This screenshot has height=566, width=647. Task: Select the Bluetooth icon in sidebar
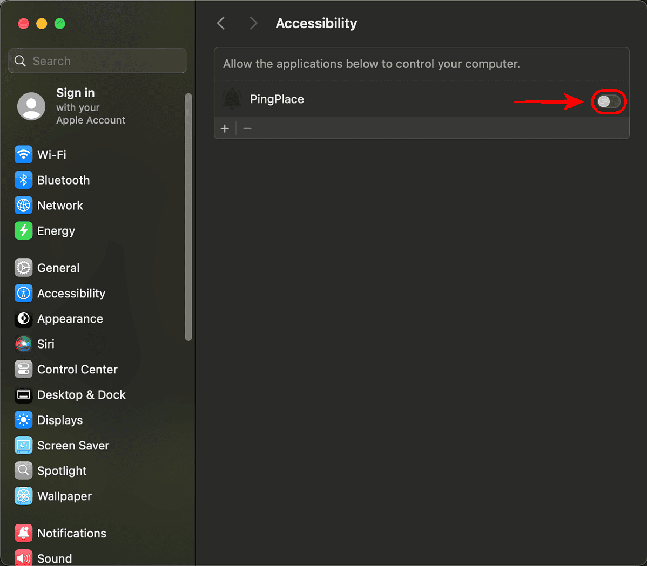click(x=24, y=180)
